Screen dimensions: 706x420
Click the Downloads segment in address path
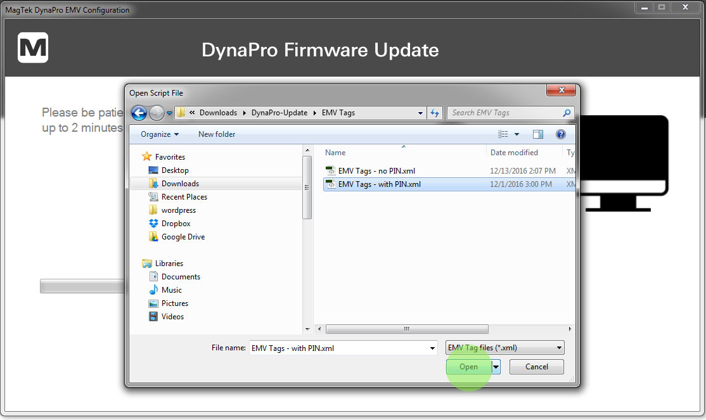(x=218, y=113)
